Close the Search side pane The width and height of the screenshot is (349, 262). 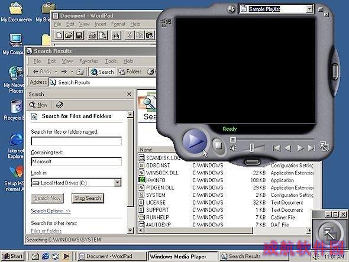tap(129, 94)
